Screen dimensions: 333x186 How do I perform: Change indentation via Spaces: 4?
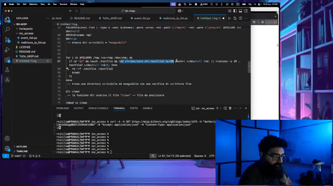(200, 156)
